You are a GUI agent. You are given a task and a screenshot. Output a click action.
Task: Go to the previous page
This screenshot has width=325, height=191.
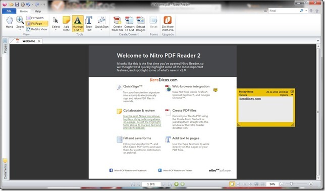pos(139,184)
